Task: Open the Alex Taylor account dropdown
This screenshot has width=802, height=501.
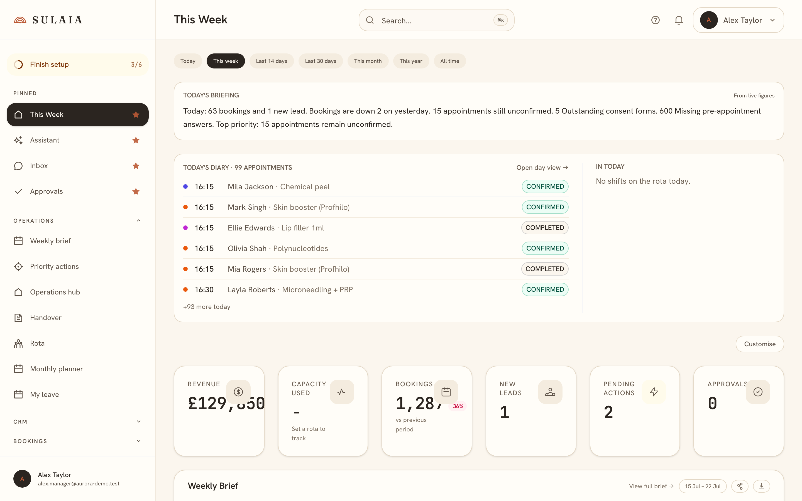Action: [x=738, y=20]
